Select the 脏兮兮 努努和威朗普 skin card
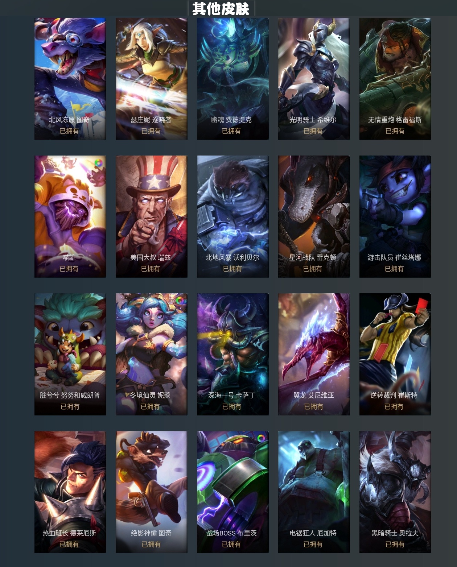457x567 pixels. pyautogui.click(x=70, y=354)
